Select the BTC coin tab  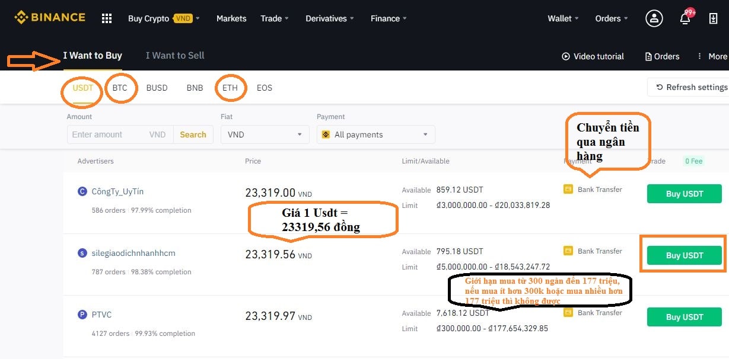click(120, 88)
